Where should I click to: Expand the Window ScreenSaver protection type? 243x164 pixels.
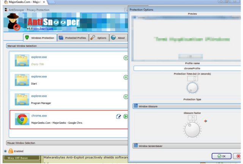187,146
